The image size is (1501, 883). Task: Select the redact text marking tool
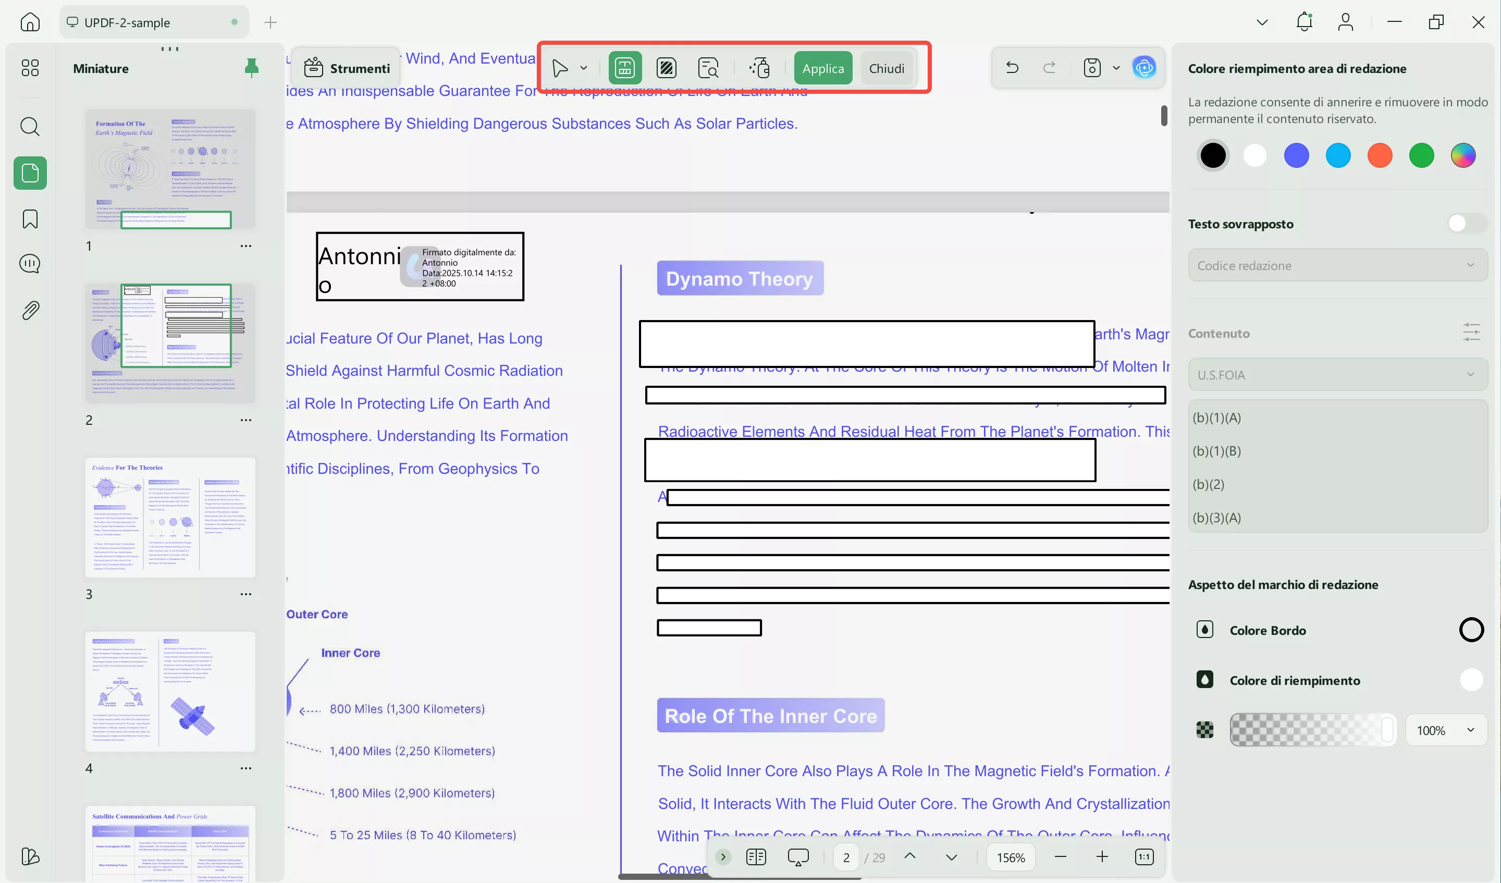[x=625, y=68]
